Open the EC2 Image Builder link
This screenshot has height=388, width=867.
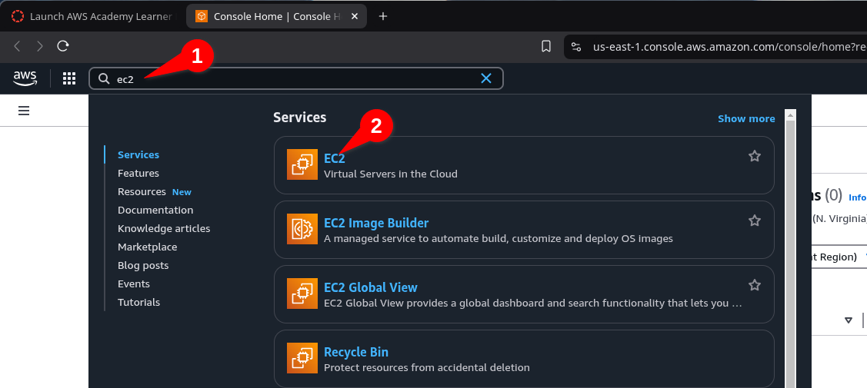pyautogui.click(x=375, y=223)
